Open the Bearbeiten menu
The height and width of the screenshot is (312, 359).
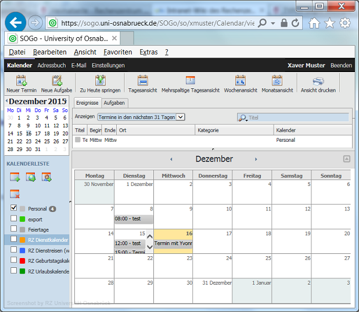50,52
